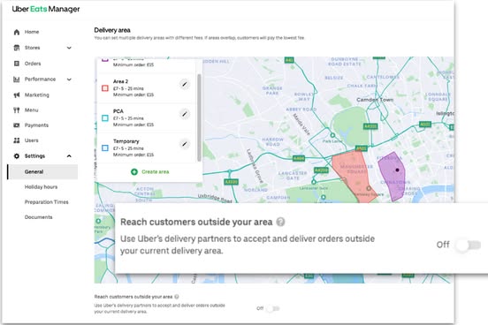Click the Marketing megaphone icon
Image resolution: width=488 pixels, height=325 pixels.
point(17,94)
